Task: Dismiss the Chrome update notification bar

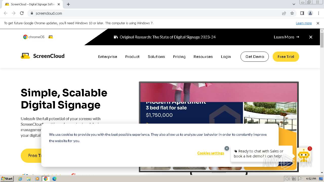Action: [318, 23]
